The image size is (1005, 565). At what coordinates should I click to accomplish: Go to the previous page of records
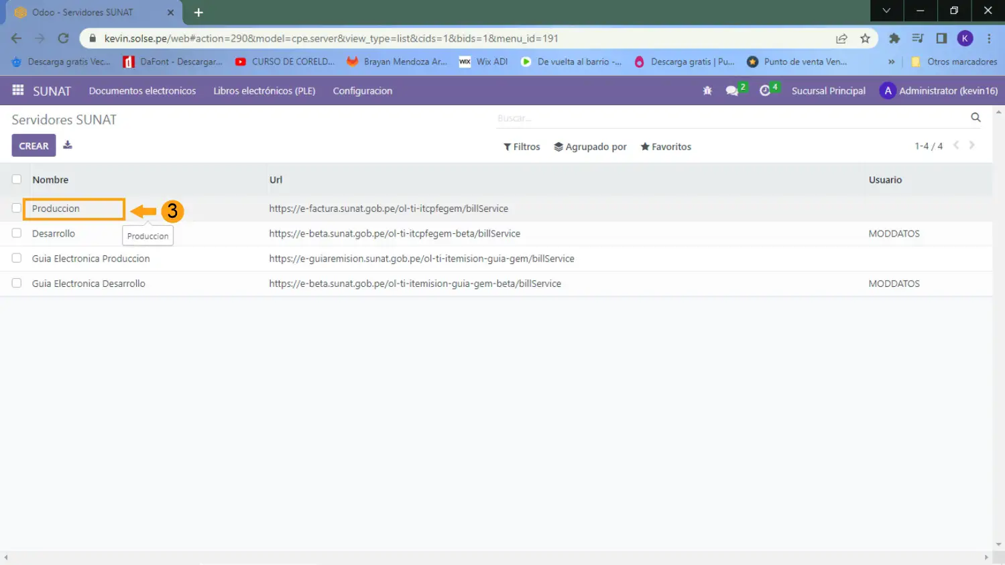pyautogui.click(x=956, y=145)
